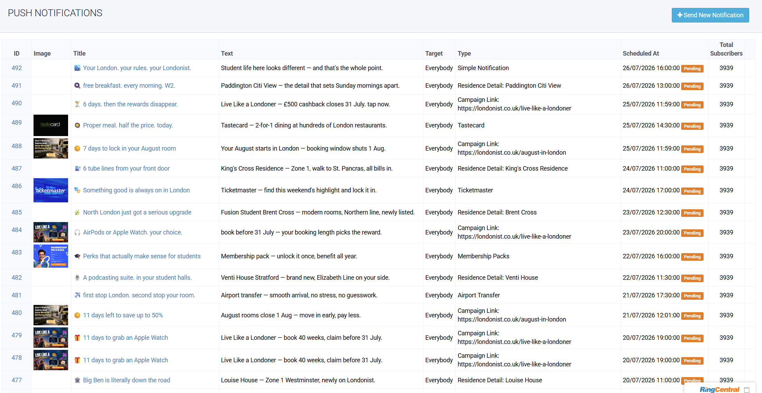Image resolution: width=762 pixels, height=393 pixels.
Task: Click the Pending badge in row 492
Action: [x=692, y=69]
